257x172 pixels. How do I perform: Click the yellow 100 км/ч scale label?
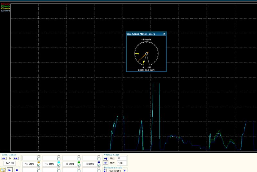coord(5,8)
